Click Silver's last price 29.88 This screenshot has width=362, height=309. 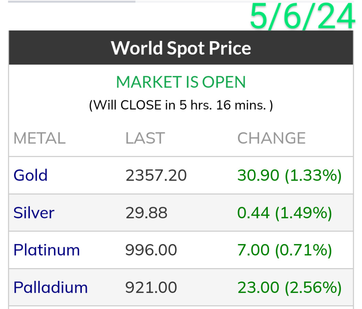[x=146, y=213]
